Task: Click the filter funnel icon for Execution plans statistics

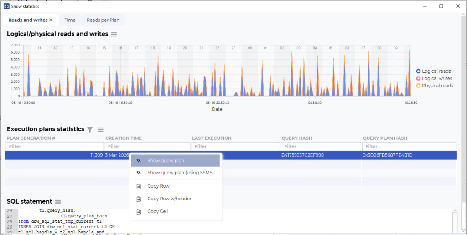Action: coord(90,129)
